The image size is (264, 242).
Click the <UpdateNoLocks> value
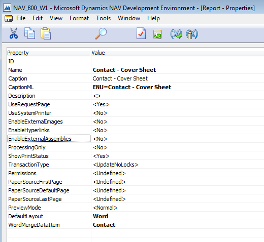point(116,165)
